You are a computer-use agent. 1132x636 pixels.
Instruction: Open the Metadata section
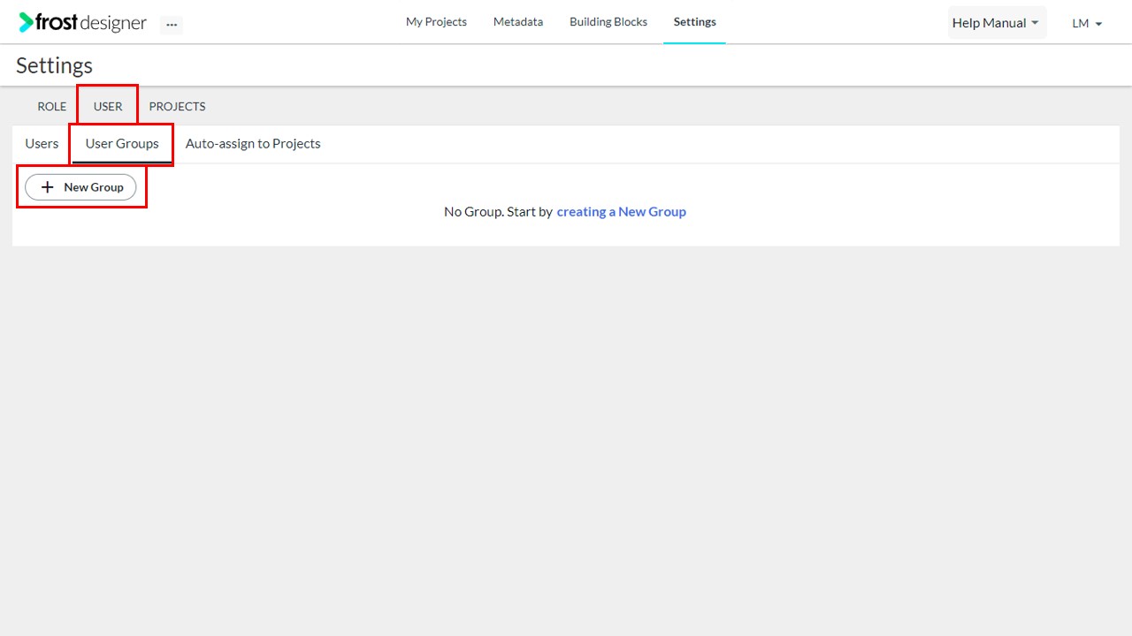click(x=518, y=22)
